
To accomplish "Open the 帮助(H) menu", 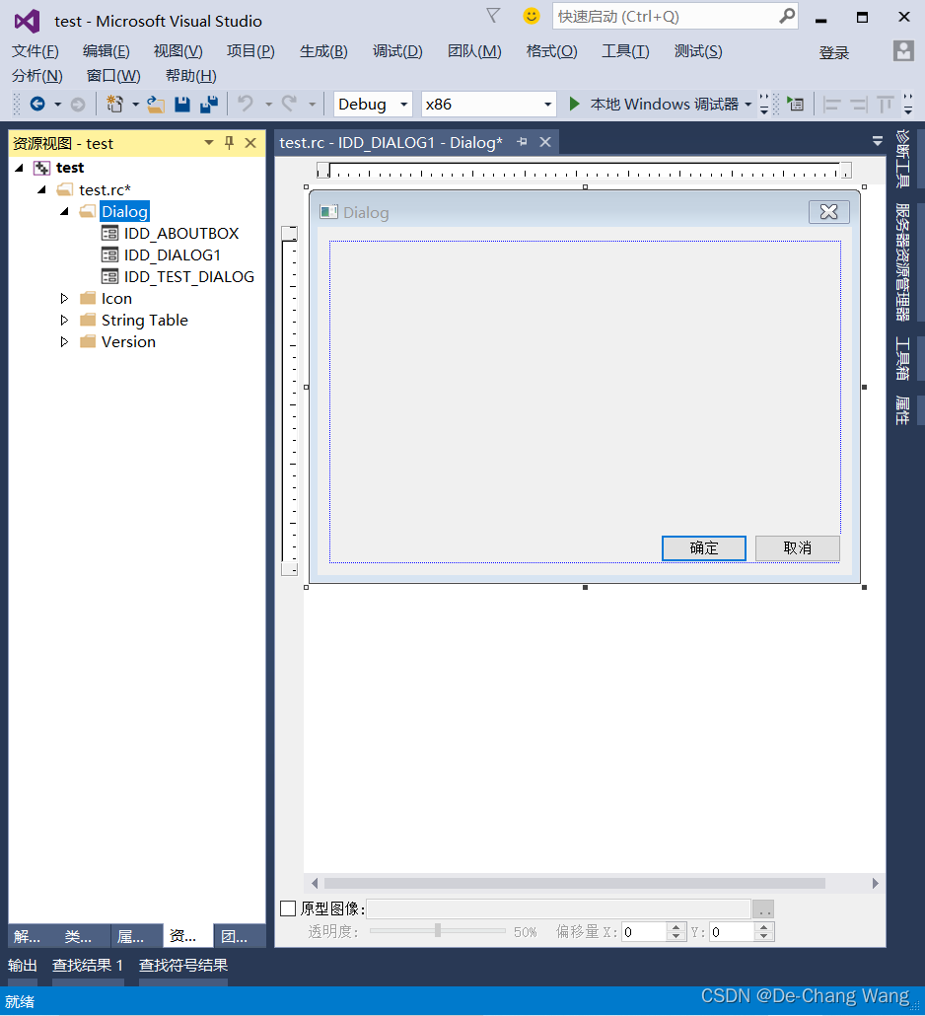I will coord(191,76).
